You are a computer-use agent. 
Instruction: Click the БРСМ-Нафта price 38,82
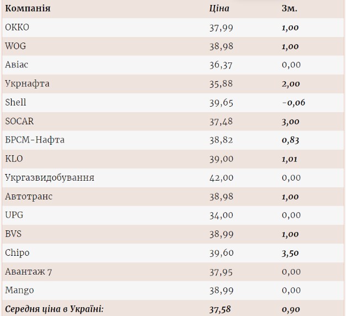[221, 140]
